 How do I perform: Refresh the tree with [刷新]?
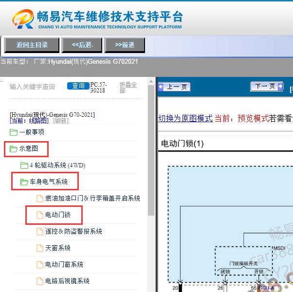(x=61, y=121)
